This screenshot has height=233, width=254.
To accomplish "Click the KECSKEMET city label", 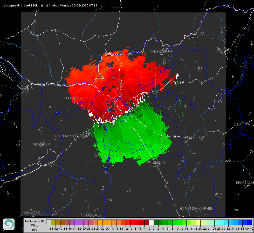I will (156, 163).
